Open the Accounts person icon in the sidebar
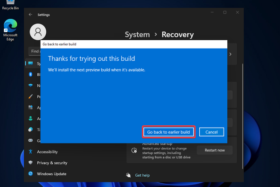 click(31, 119)
